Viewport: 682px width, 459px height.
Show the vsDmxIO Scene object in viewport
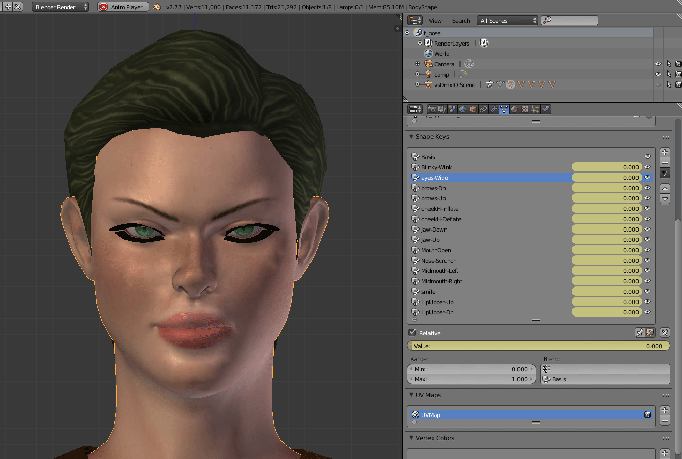point(658,84)
